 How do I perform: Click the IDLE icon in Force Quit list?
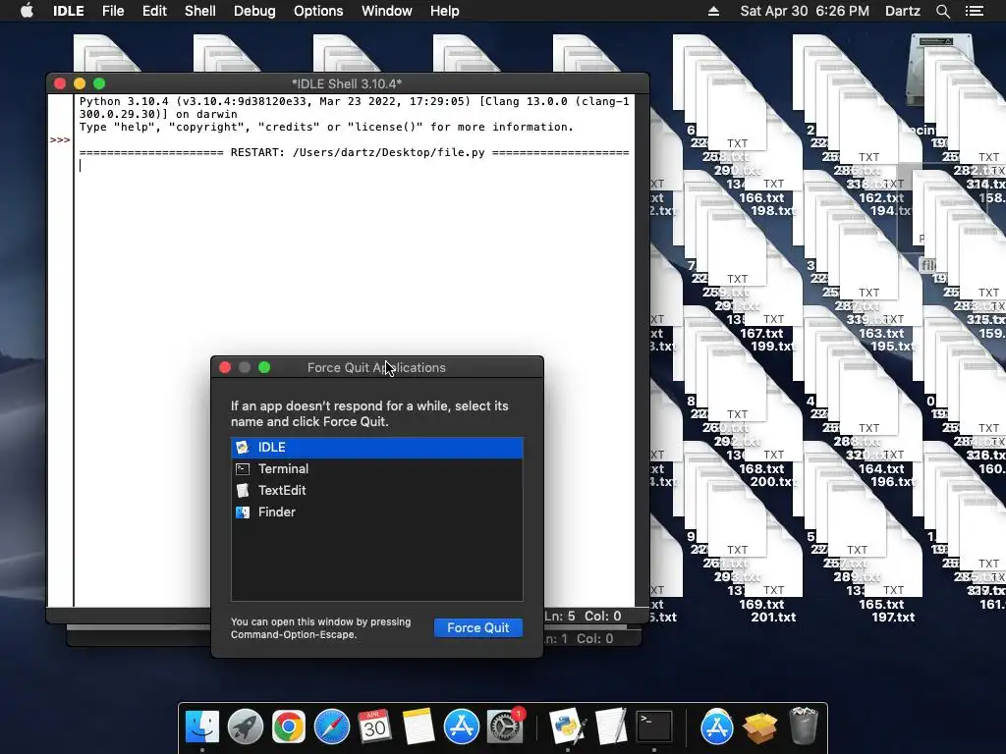pyautogui.click(x=243, y=448)
